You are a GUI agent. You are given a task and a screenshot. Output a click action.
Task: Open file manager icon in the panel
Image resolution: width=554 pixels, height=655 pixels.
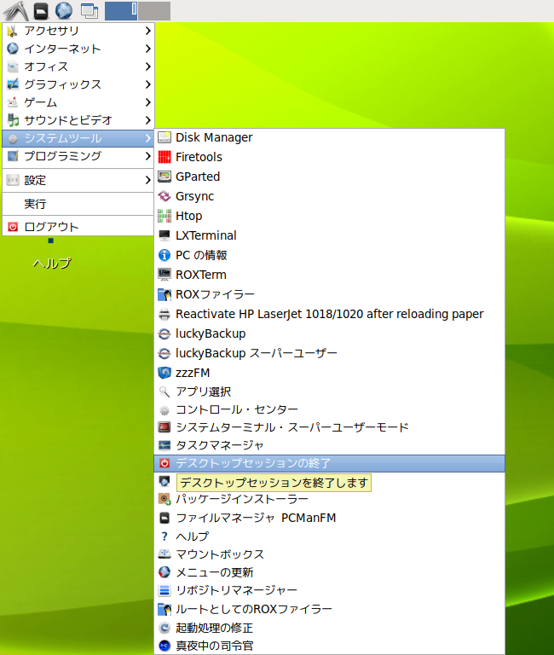click(x=41, y=11)
